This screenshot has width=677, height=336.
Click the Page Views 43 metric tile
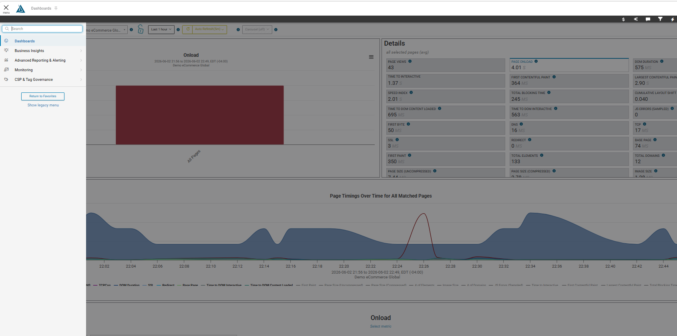(x=446, y=65)
